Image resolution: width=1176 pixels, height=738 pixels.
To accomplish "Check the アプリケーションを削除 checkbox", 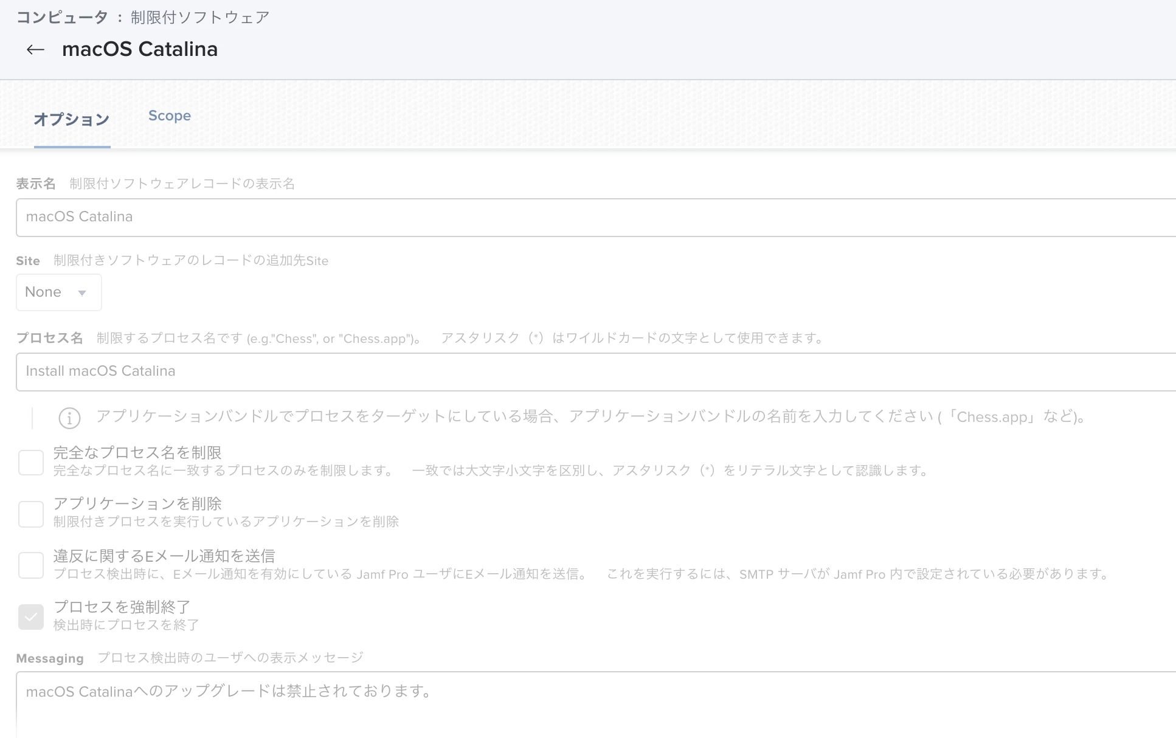I will (x=31, y=514).
